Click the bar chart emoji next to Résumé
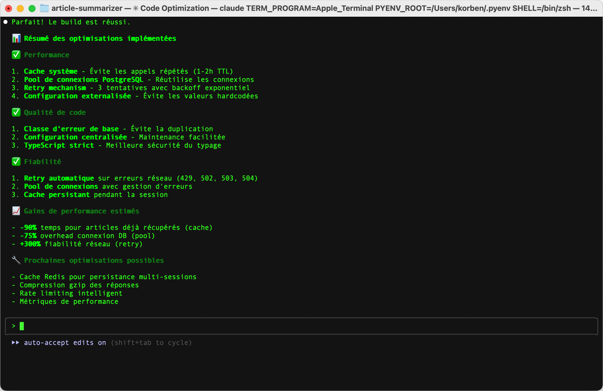Viewport: 603px width, 391px height. click(x=16, y=38)
